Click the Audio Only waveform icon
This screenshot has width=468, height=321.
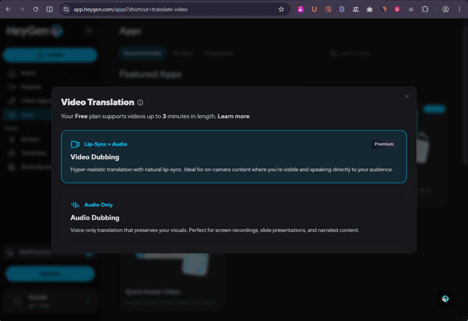pos(75,205)
